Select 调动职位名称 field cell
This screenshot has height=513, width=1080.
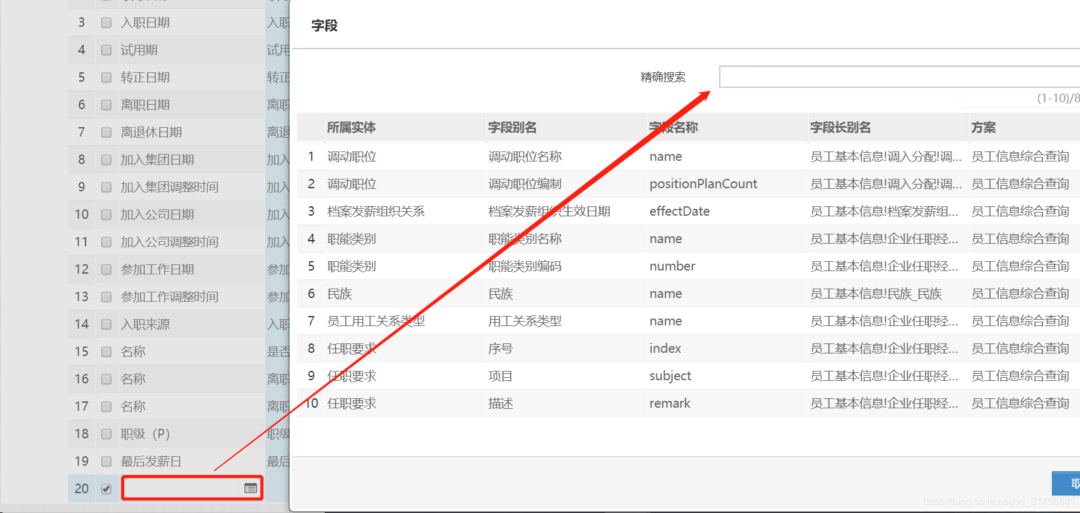[525, 156]
